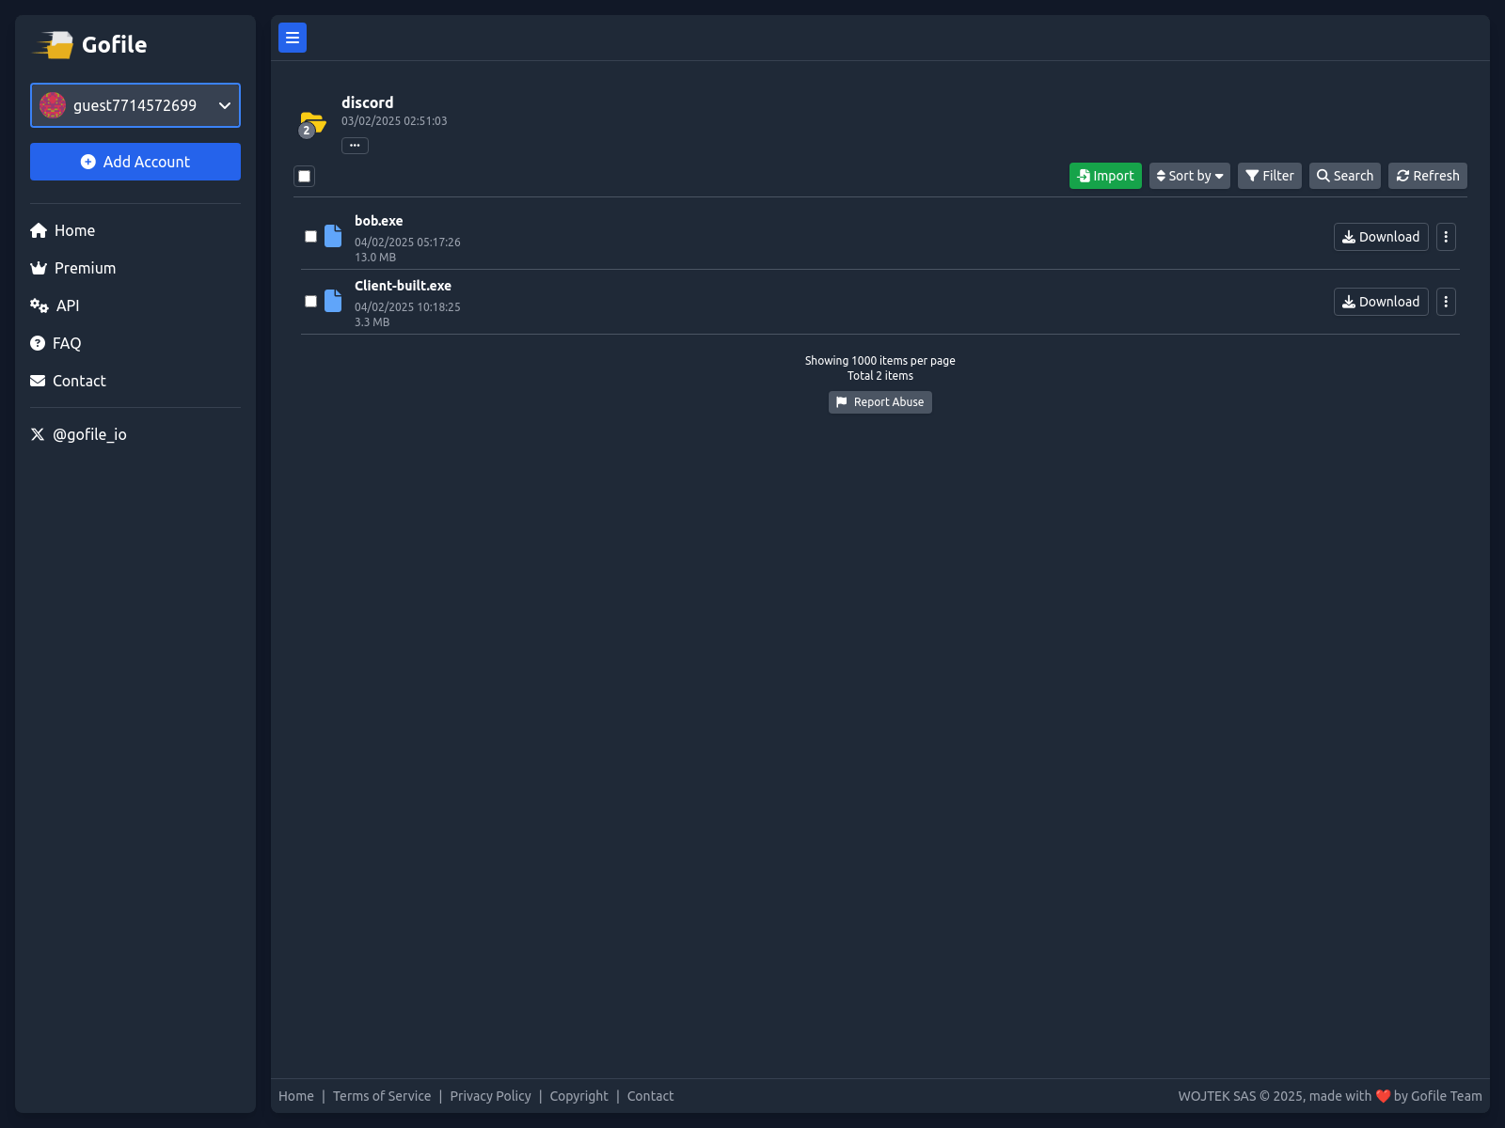Open the Sort by dropdown
Viewport: 1505px width, 1128px height.
click(x=1189, y=176)
